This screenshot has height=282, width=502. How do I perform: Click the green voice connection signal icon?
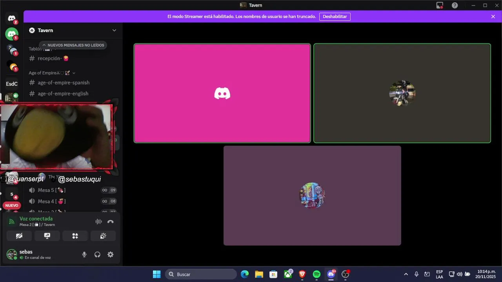pos(11,222)
